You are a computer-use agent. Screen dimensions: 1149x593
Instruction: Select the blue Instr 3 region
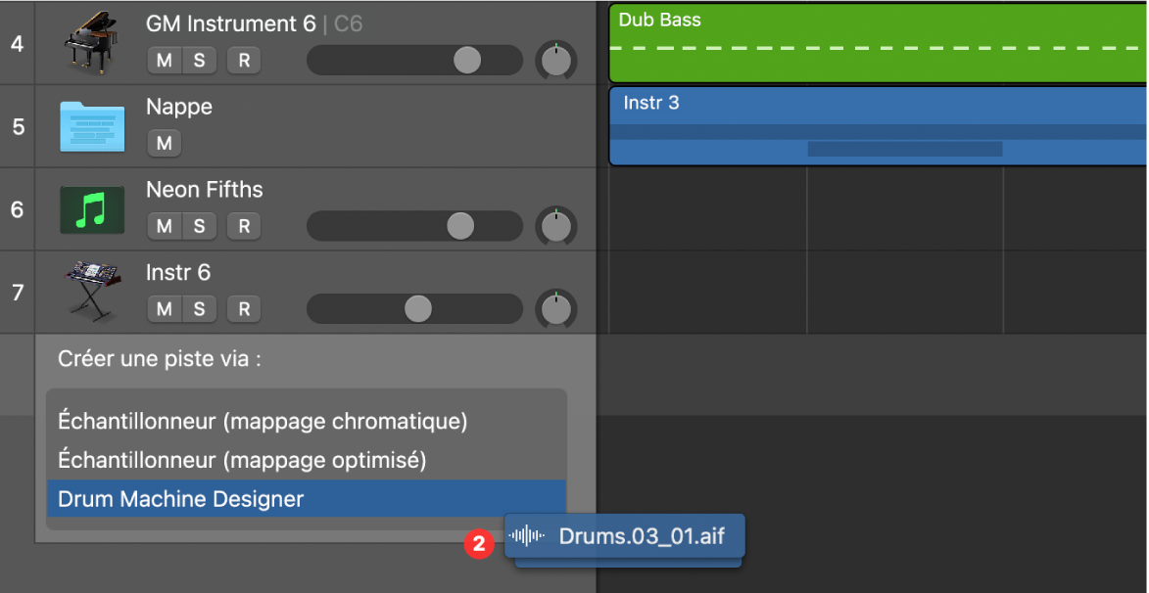click(878, 110)
